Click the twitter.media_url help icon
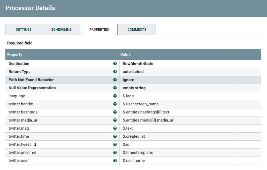This screenshot has width=267, height=170. tap(115, 120)
